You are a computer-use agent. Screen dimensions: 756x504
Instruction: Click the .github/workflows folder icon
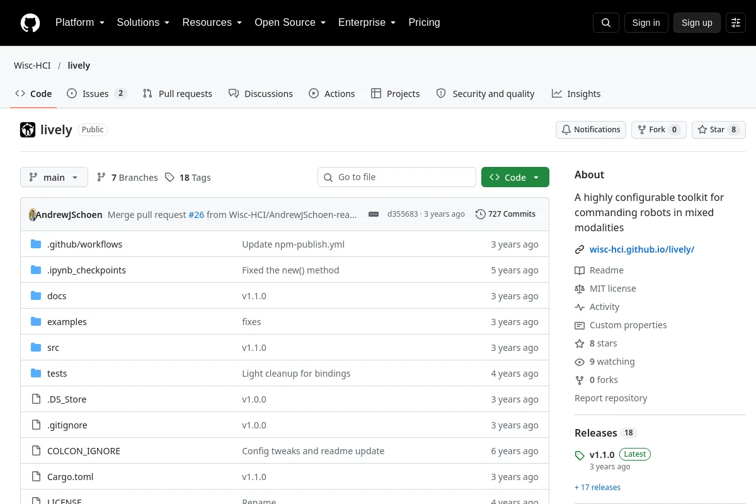pyautogui.click(x=36, y=244)
